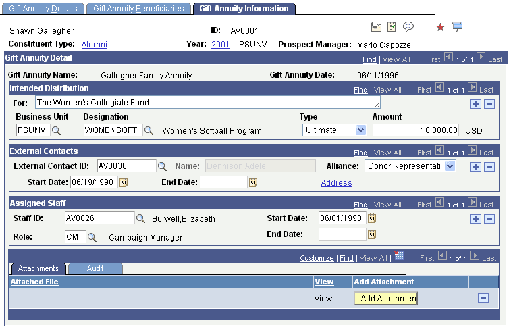Click the Business Unit PSUNV field
511x329 pixels.
tap(33, 130)
